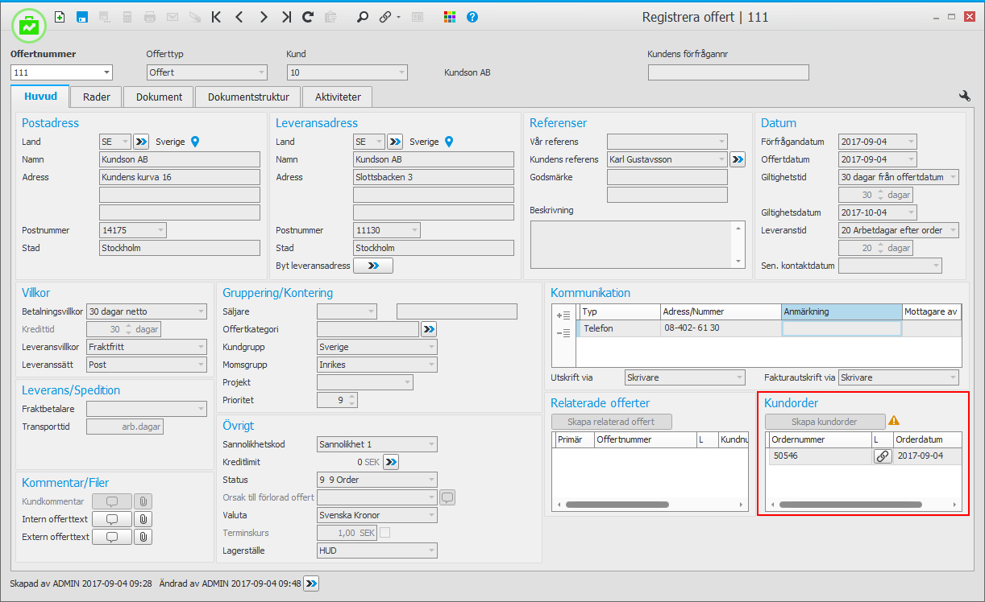Click the Byt leveransadress arrow button

[372, 266]
